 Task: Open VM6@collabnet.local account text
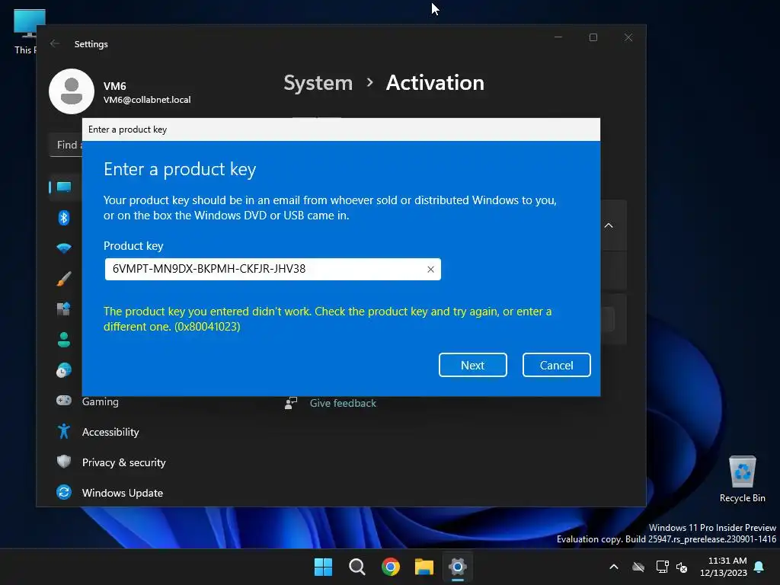pos(147,100)
